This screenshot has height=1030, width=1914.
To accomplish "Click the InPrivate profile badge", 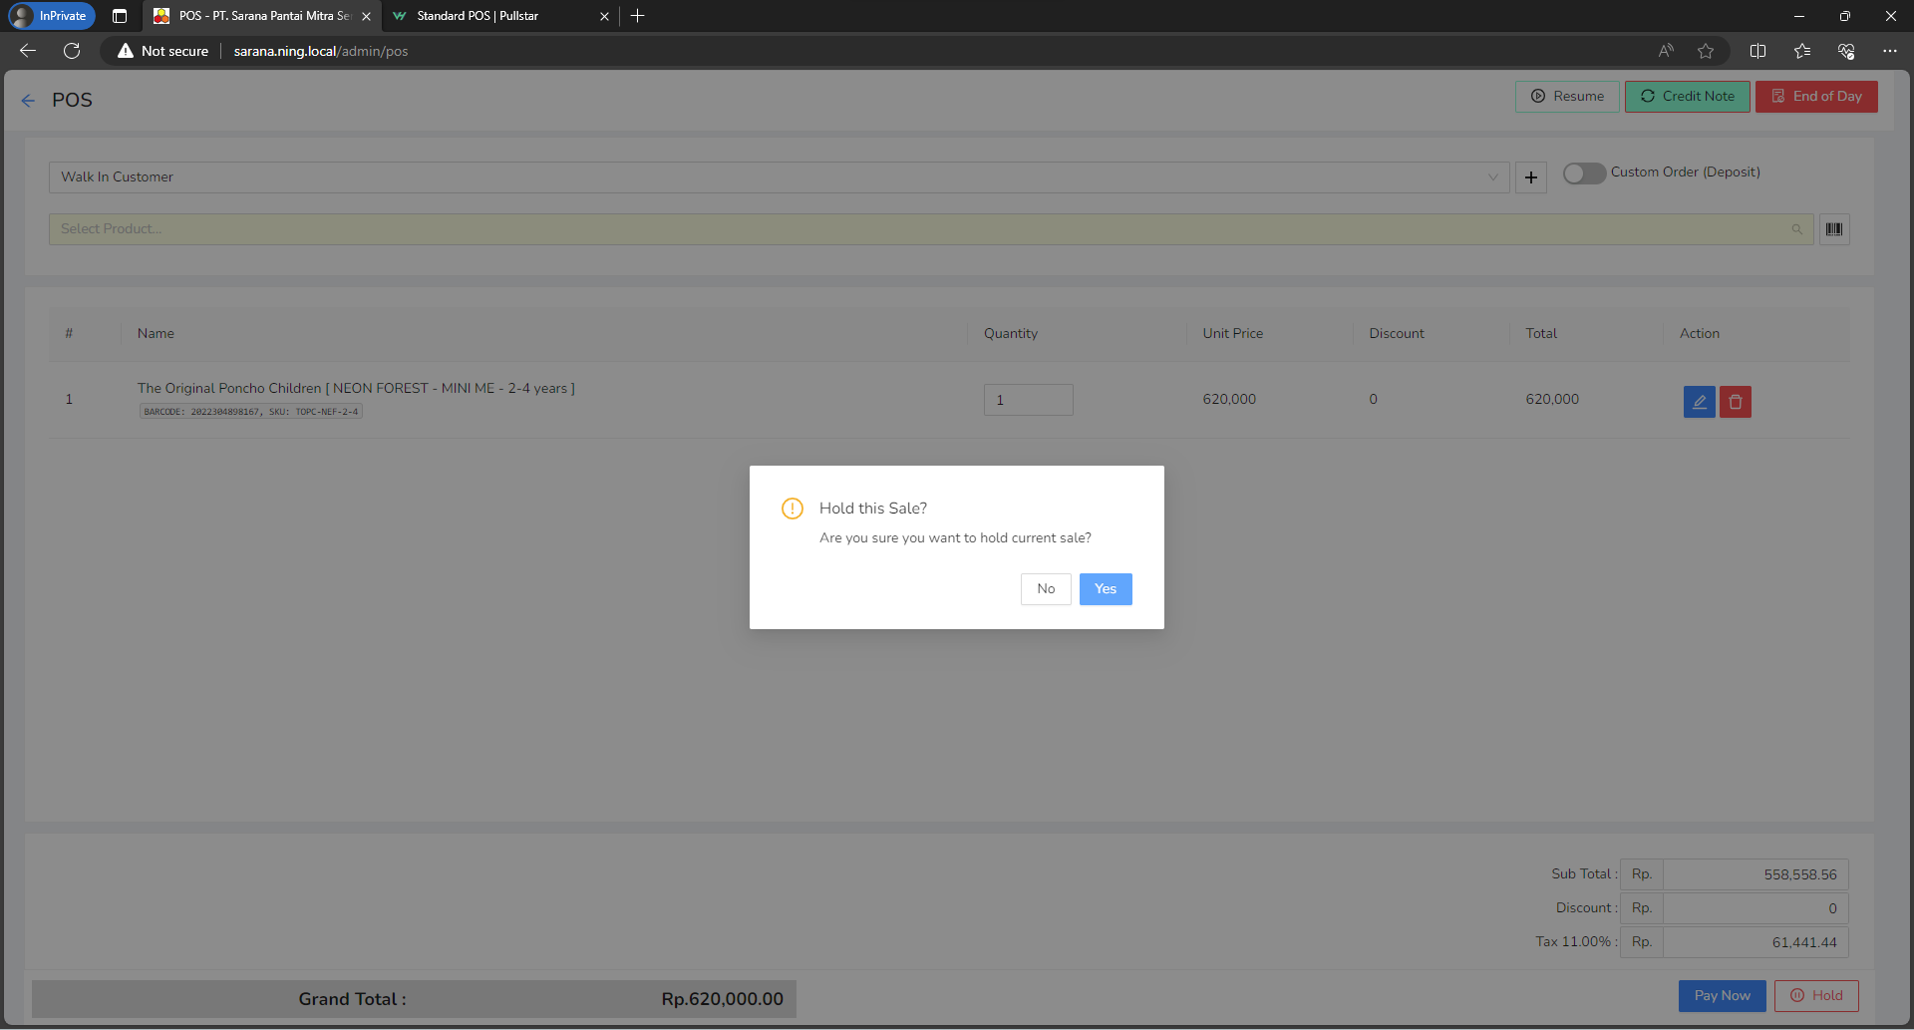I will (51, 16).
